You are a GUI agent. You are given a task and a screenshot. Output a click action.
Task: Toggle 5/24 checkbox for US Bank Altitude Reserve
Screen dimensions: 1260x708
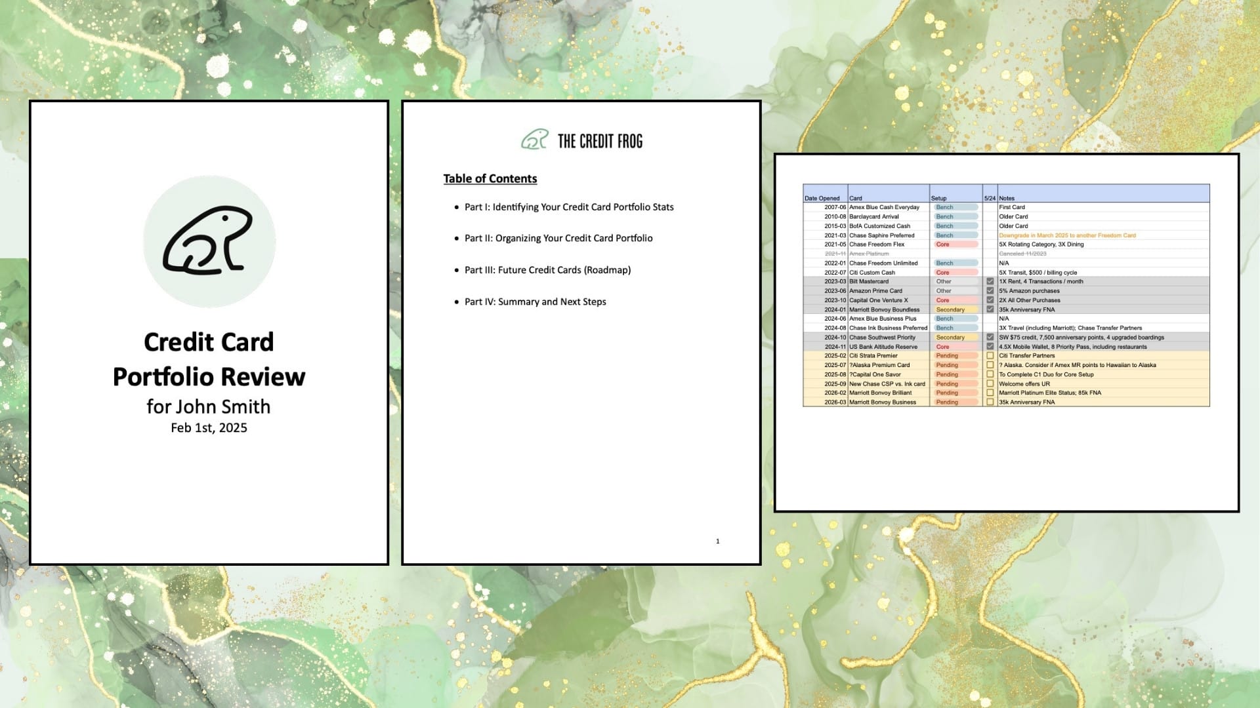click(990, 346)
